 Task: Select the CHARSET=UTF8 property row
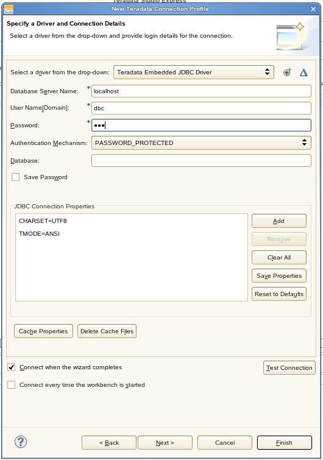pos(132,221)
